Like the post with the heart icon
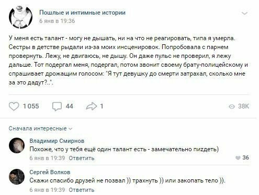The image size is (259, 195). [x=14, y=106]
